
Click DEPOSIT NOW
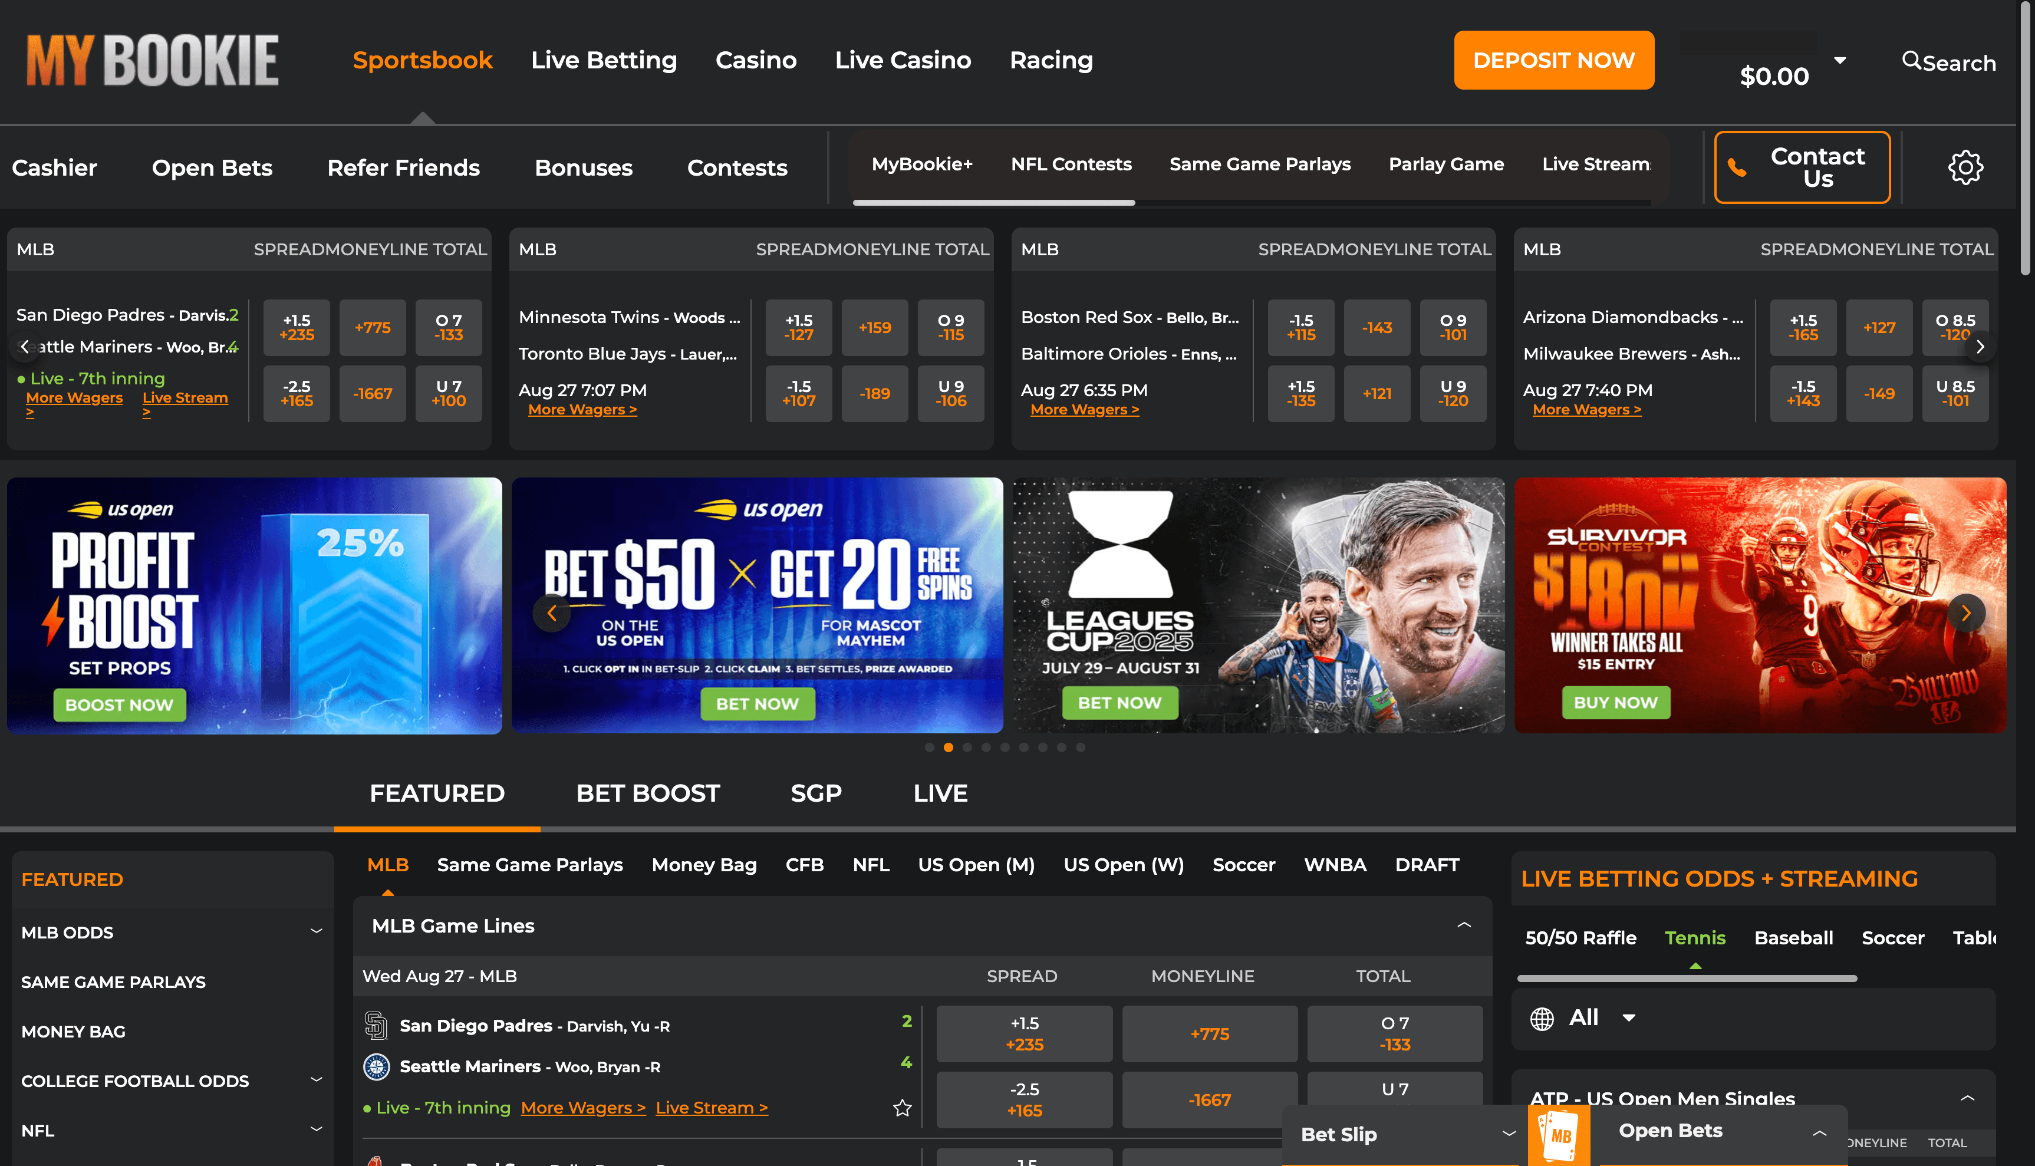click(1554, 60)
